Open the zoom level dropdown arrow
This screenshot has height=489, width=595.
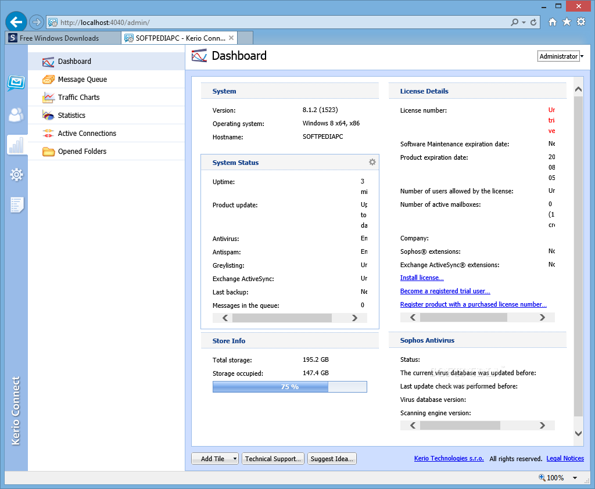[x=575, y=477]
